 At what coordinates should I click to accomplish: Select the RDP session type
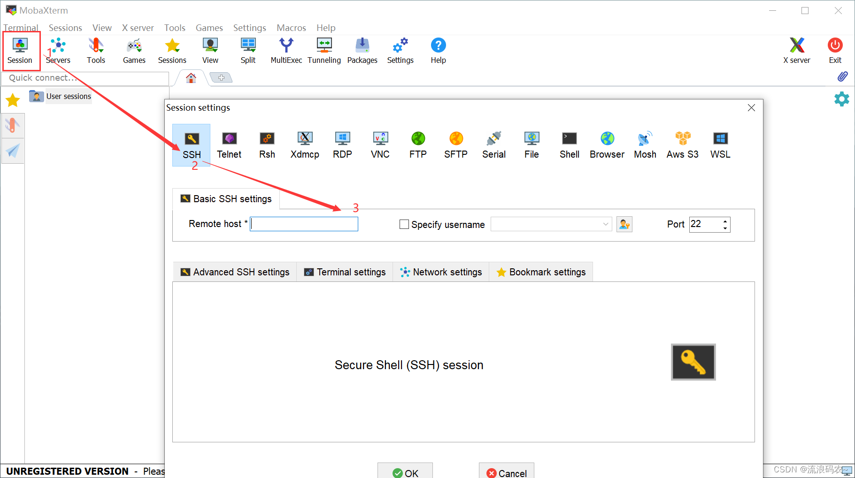click(343, 145)
